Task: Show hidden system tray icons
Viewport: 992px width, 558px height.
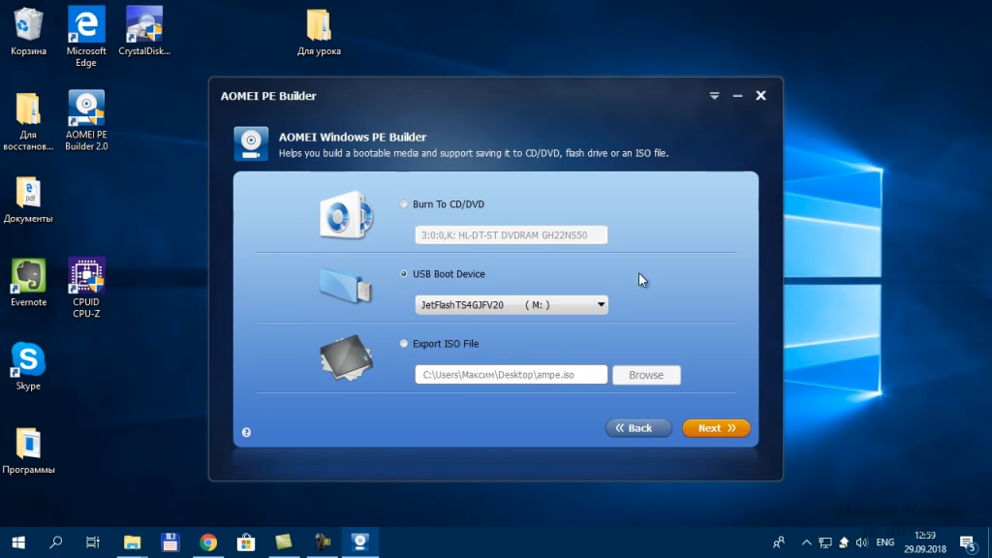Action: [806, 542]
